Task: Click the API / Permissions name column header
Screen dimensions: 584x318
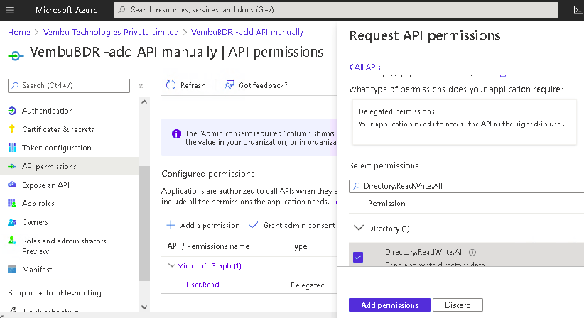Action: (209, 246)
